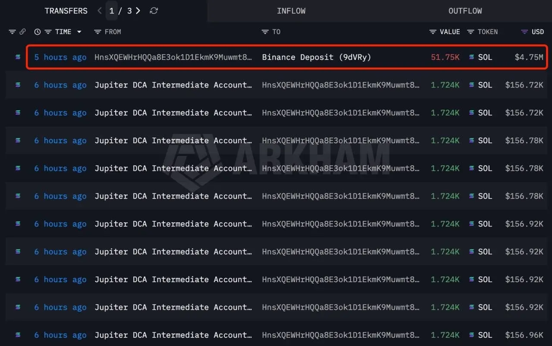Open Jupiter DCA Intermediate Account in the $156.96K row
The width and height of the screenshot is (552, 346).
click(x=173, y=335)
